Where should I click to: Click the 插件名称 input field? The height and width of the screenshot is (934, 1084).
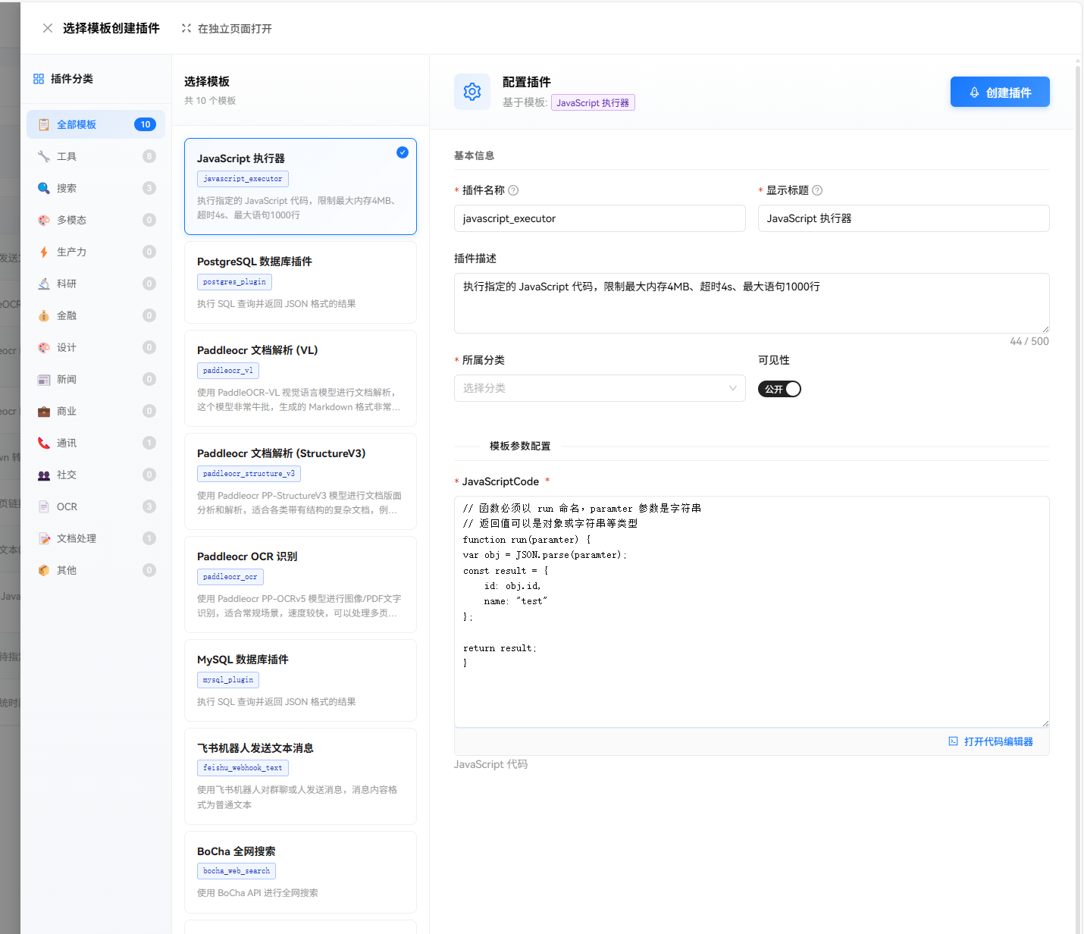coord(599,218)
